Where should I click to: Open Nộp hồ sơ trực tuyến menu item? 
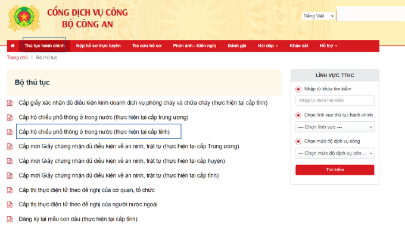[98, 46]
